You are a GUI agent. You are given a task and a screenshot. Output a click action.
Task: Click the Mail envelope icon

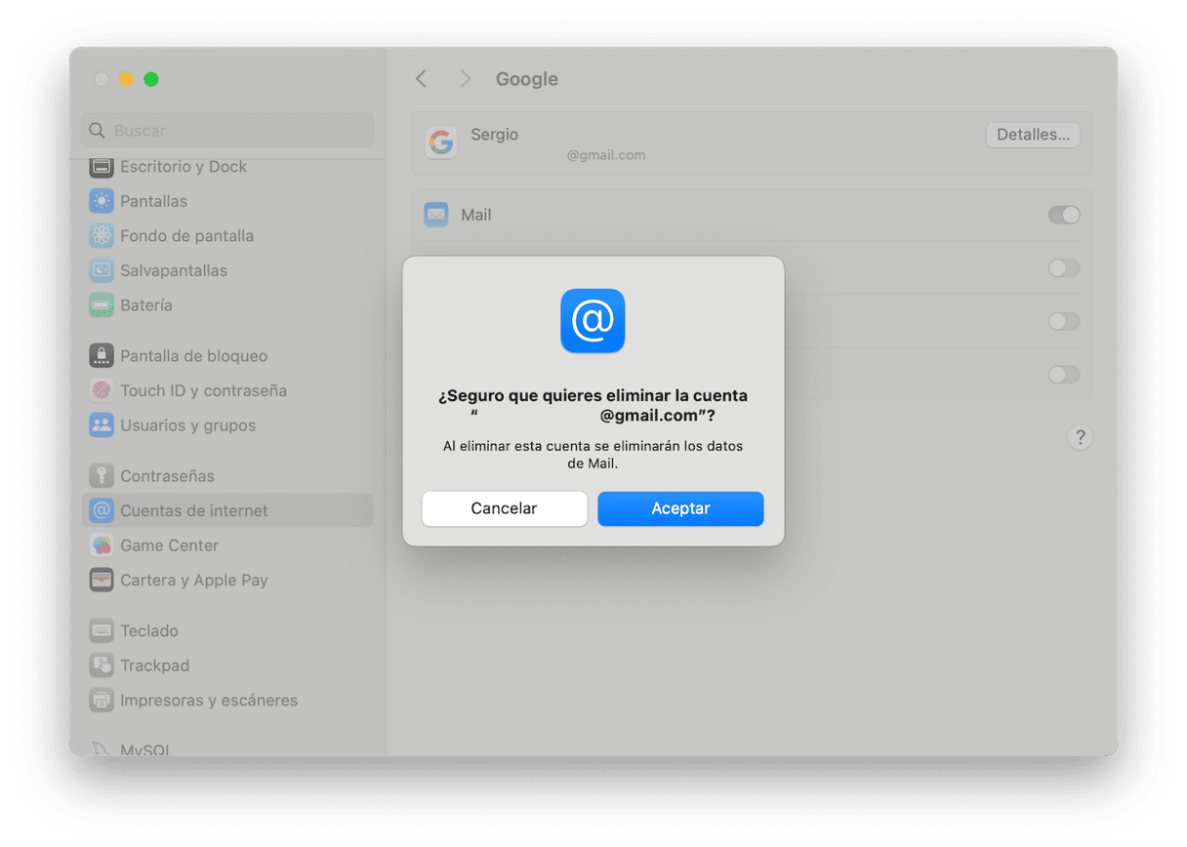435,215
